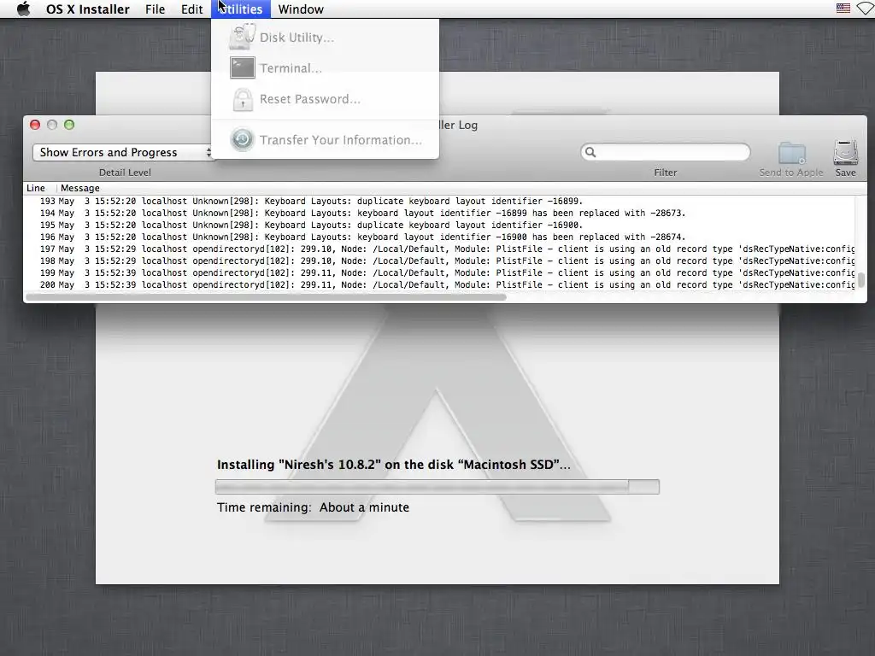Open the Edit menu
The image size is (875, 656).
pyautogui.click(x=191, y=9)
